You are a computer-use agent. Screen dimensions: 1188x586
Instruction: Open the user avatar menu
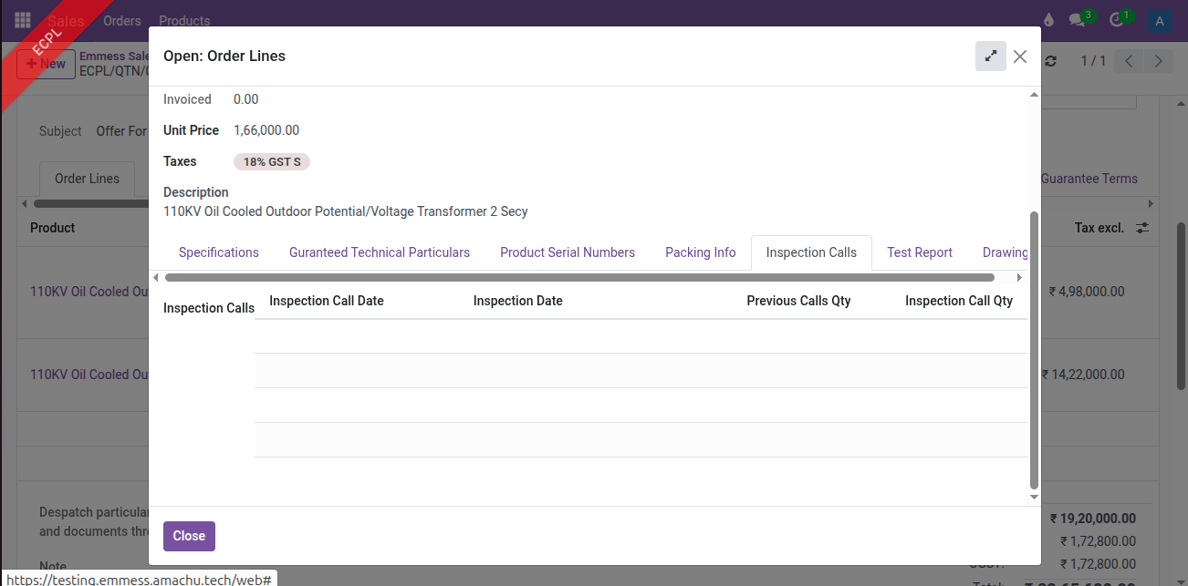pos(1159,20)
